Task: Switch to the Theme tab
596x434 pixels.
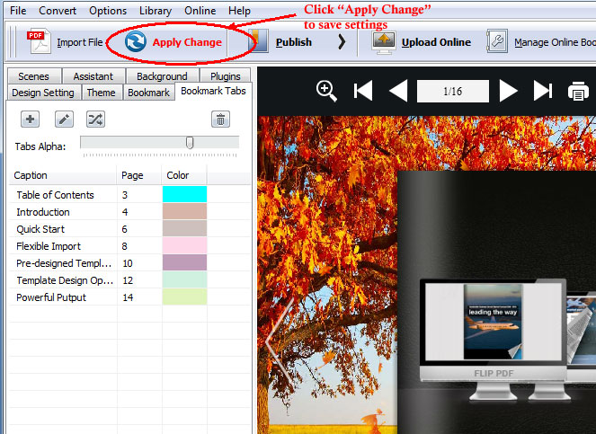Action: coord(101,93)
